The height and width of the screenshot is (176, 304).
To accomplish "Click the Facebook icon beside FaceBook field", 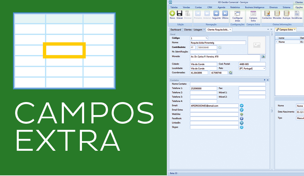I will [242, 118].
